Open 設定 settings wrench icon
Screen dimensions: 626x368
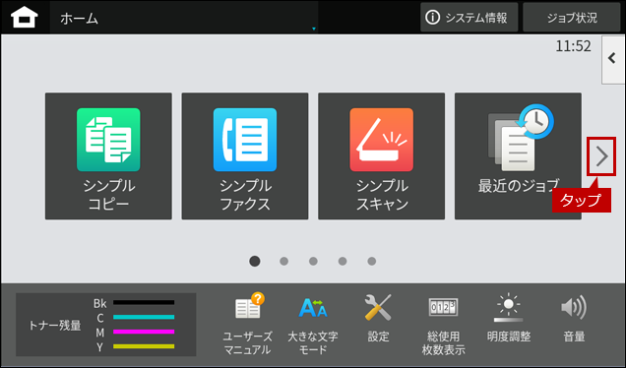pyautogui.click(x=378, y=318)
